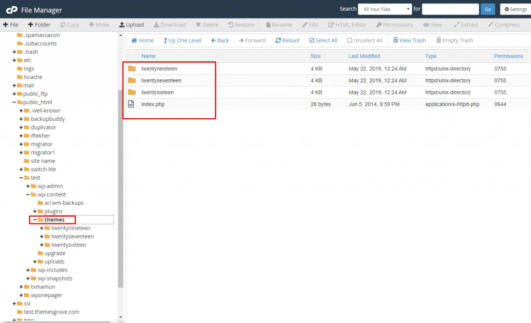Click the Go search button
Viewport: 531px width, 323px height.
coord(487,9)
